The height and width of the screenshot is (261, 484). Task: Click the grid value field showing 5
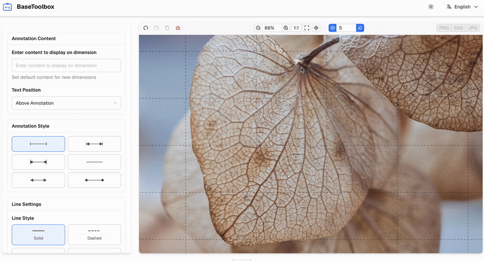tap(346, 28)
